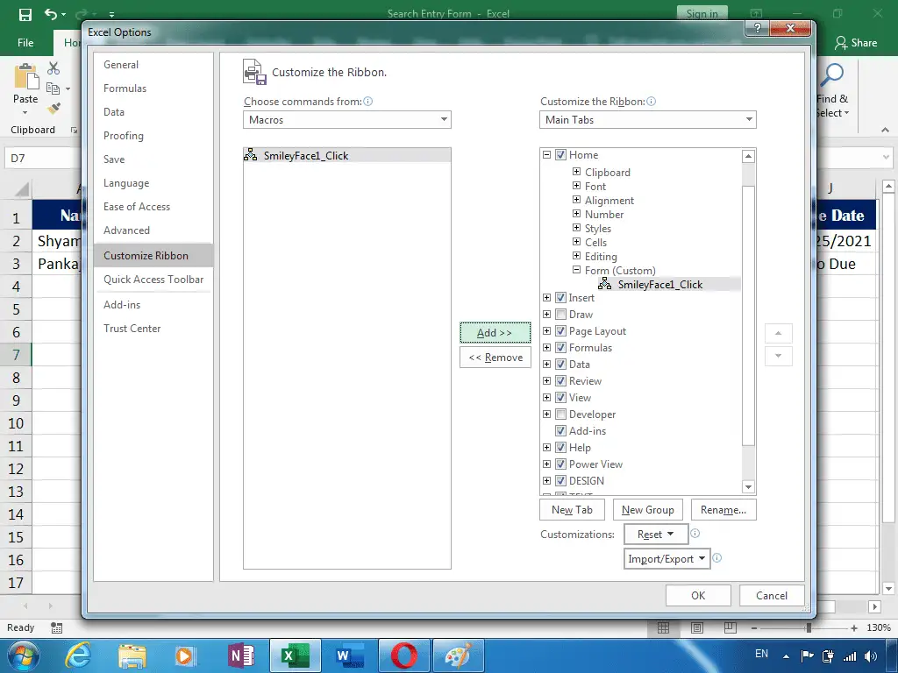Open the Main Tabs dropdown
Screen dimensions: 898x673
pyautogui.click(x=648, y=119)
